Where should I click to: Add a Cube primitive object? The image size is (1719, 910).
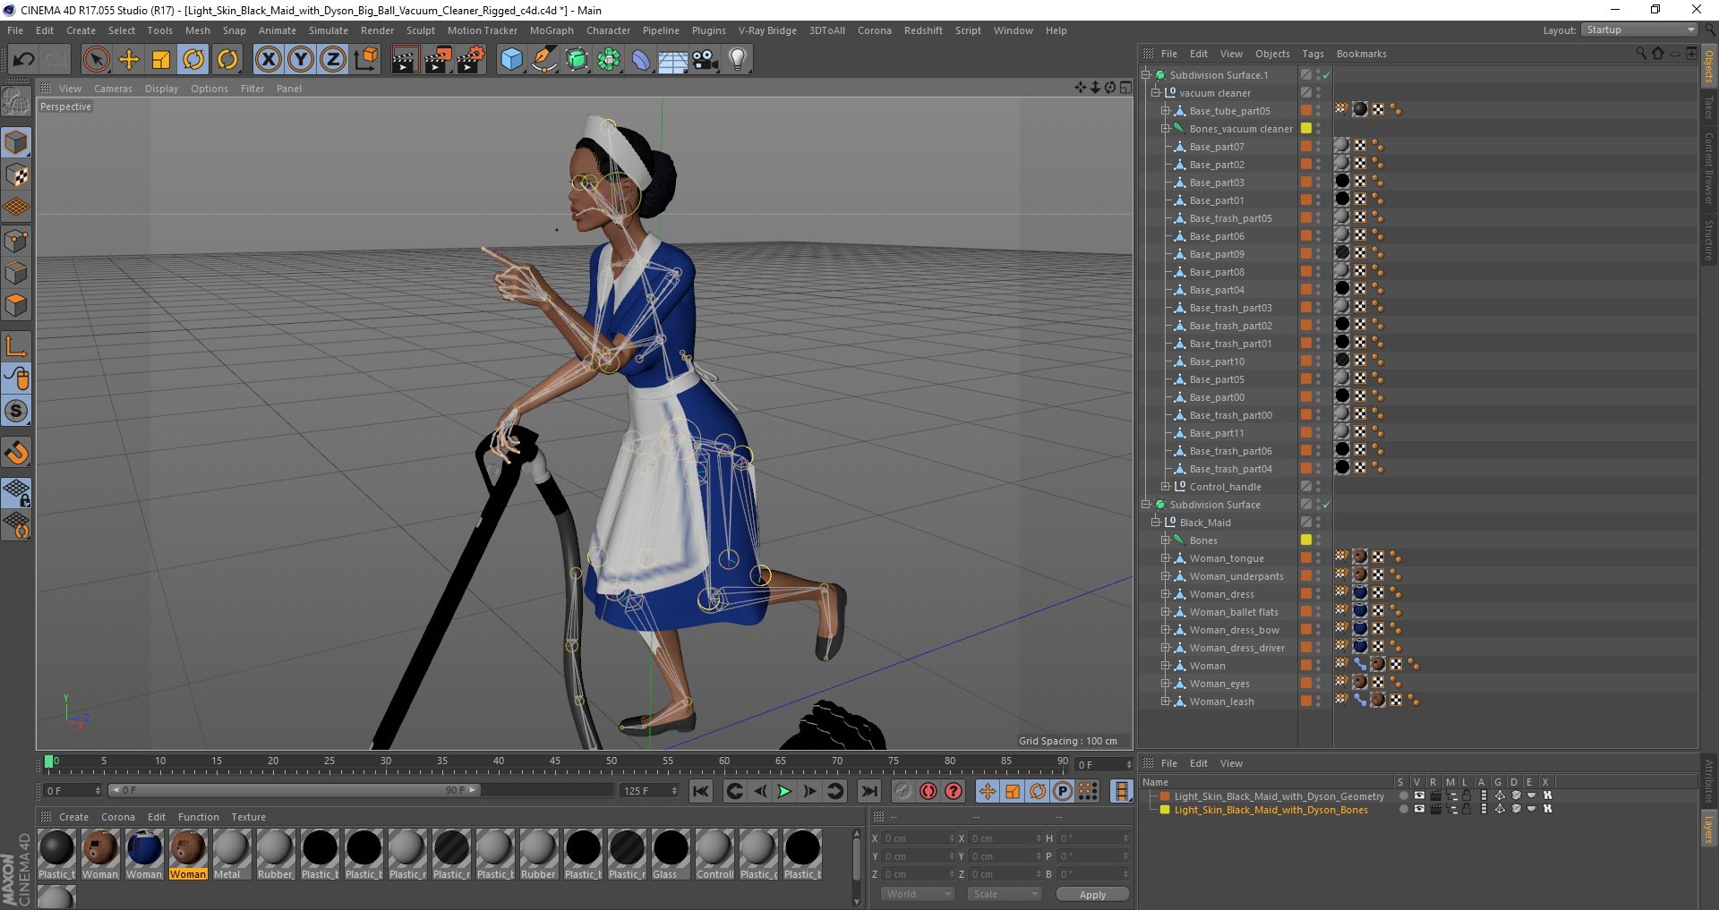pyautogui.click(x=511, y=60)
